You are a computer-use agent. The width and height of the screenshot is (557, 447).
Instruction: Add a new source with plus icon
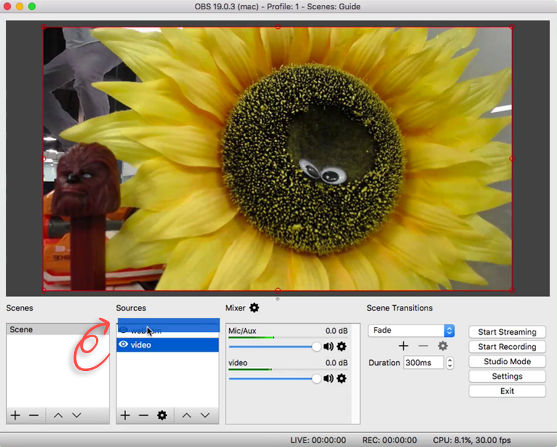125,415
